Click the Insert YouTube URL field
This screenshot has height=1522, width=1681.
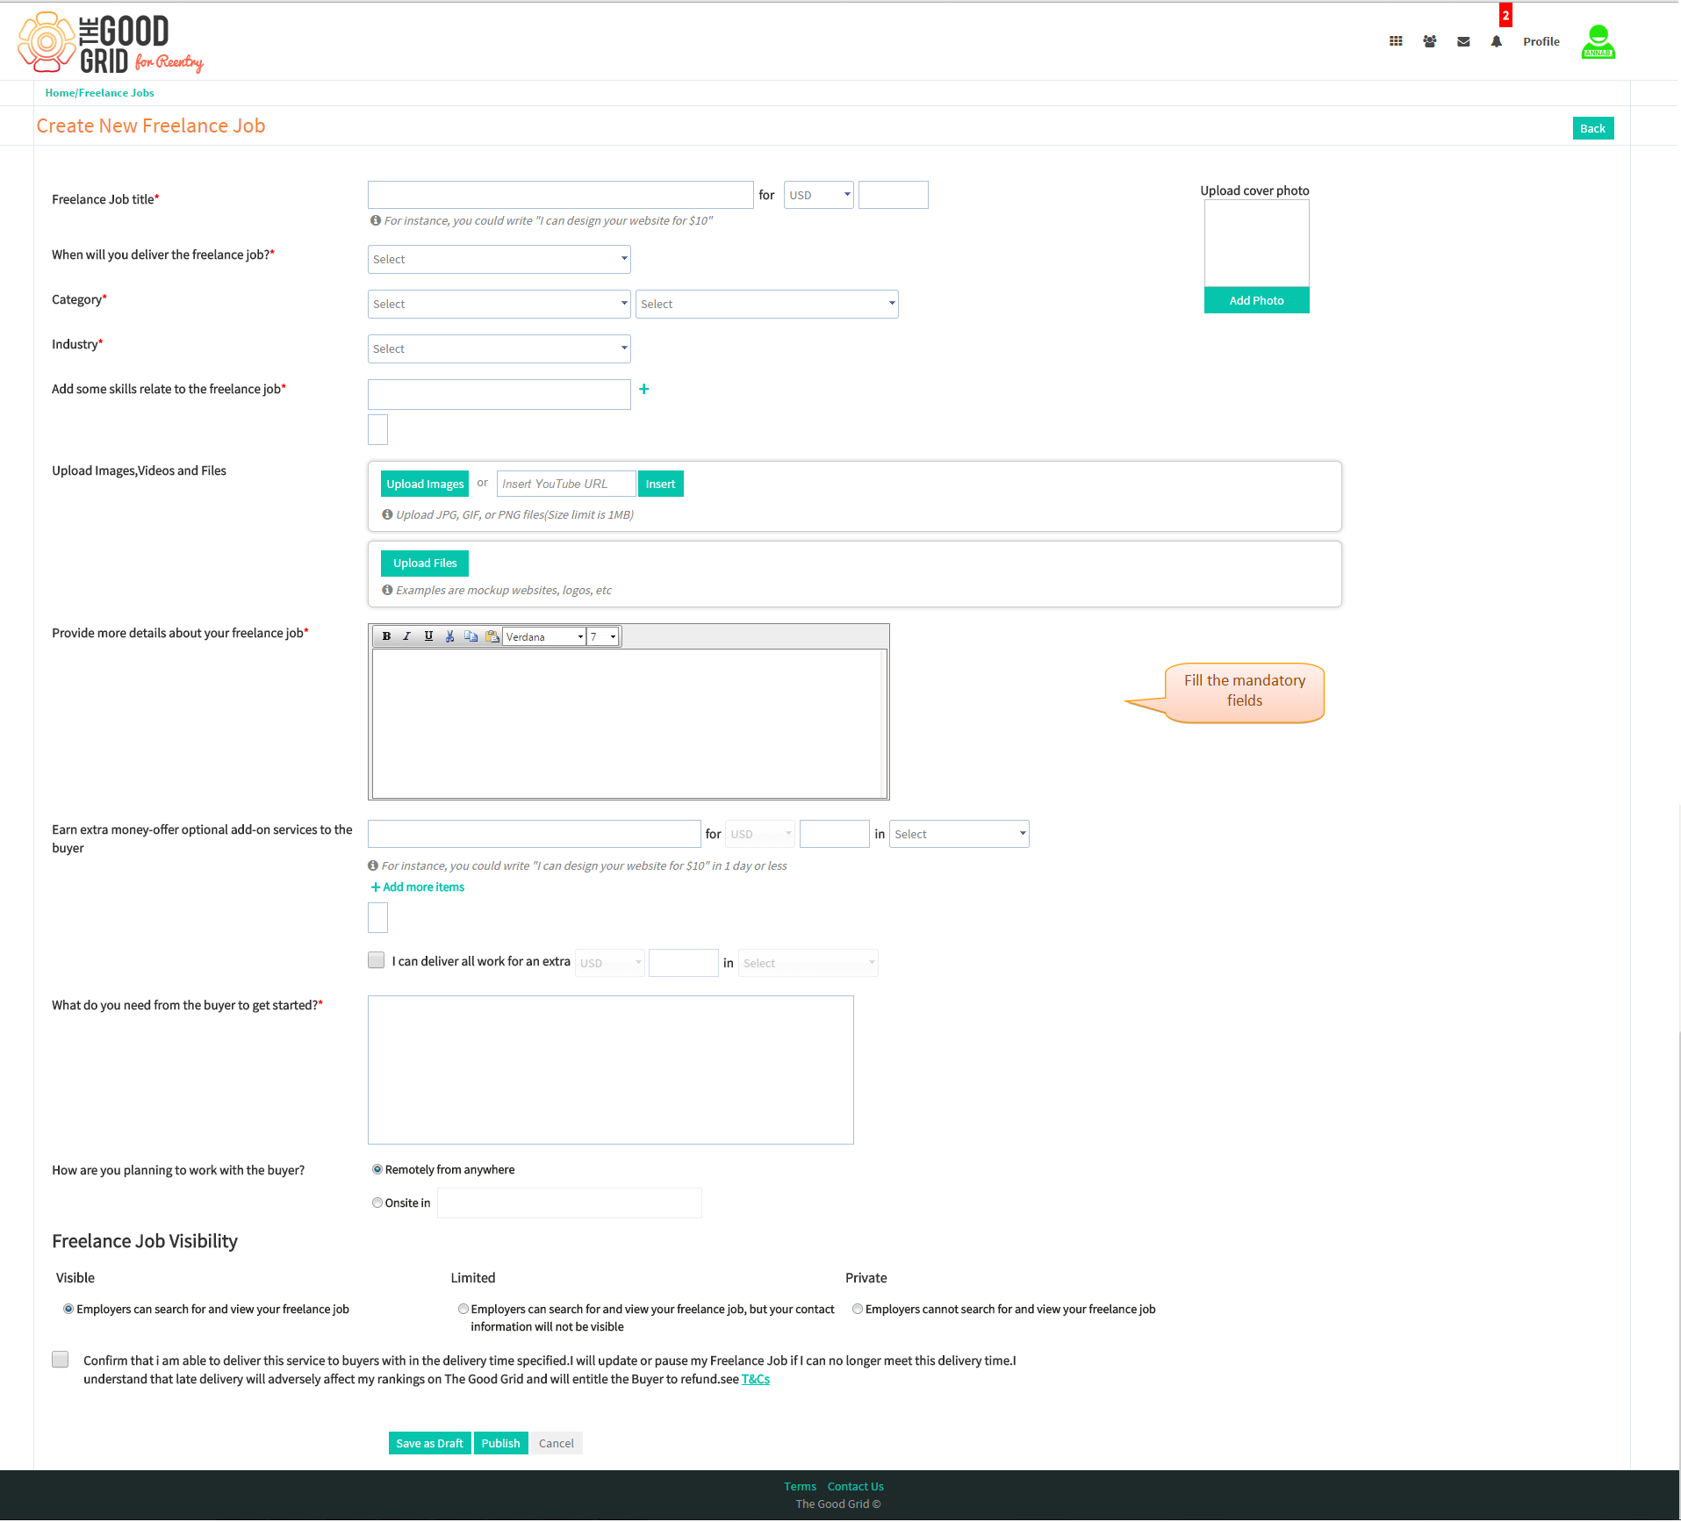566,484
